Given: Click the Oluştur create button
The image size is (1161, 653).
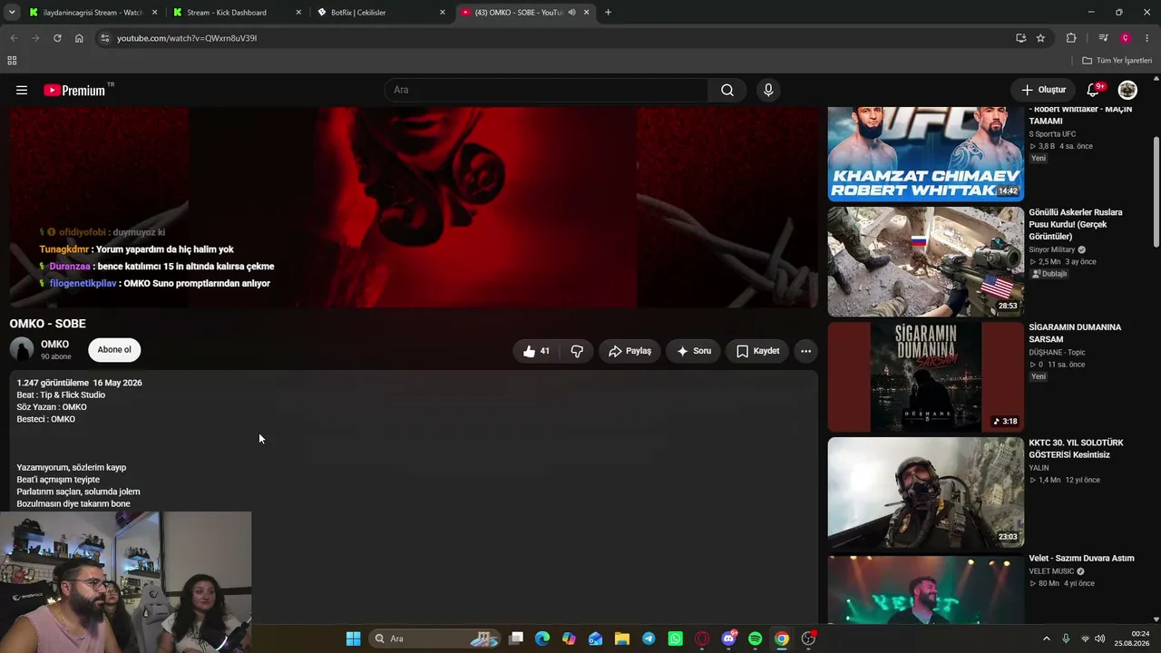Looking at the screenshot, I should (x=1043, y=90).
